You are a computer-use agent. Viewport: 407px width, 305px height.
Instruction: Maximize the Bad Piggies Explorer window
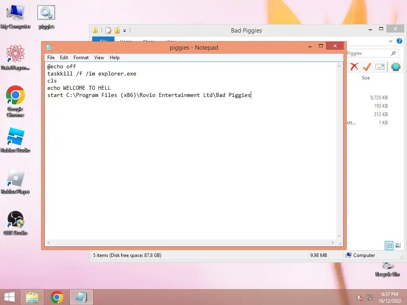point(381,29)
